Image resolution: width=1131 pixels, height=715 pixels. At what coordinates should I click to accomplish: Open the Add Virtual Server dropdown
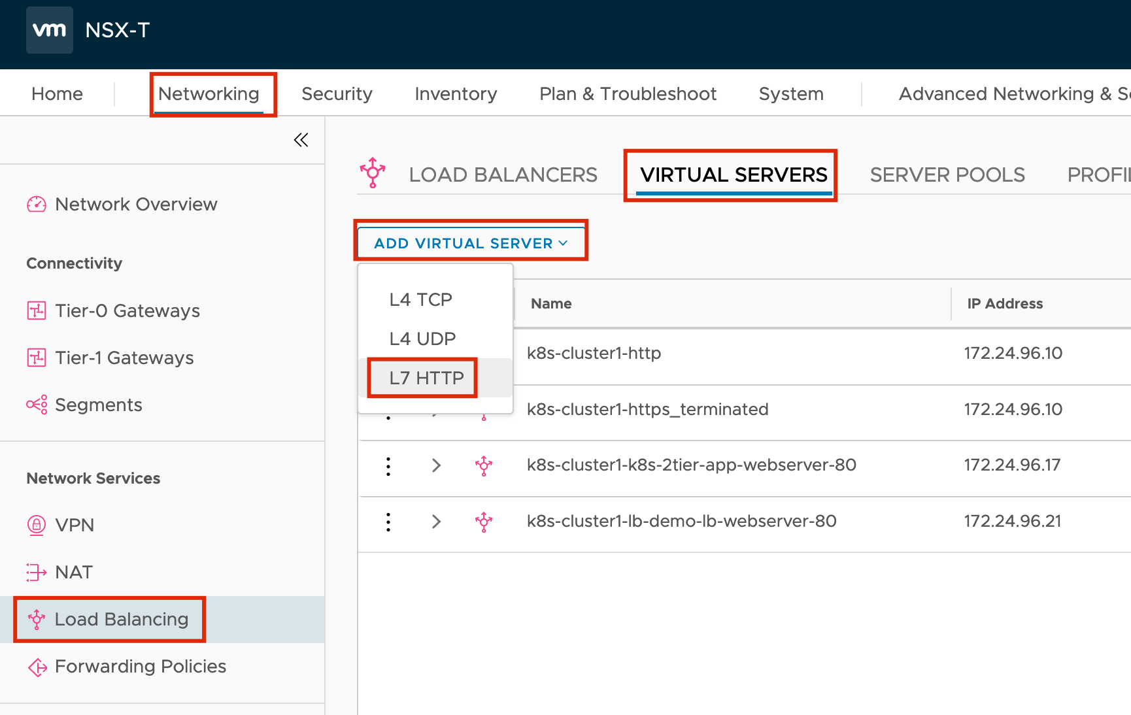tap(471, 243)
